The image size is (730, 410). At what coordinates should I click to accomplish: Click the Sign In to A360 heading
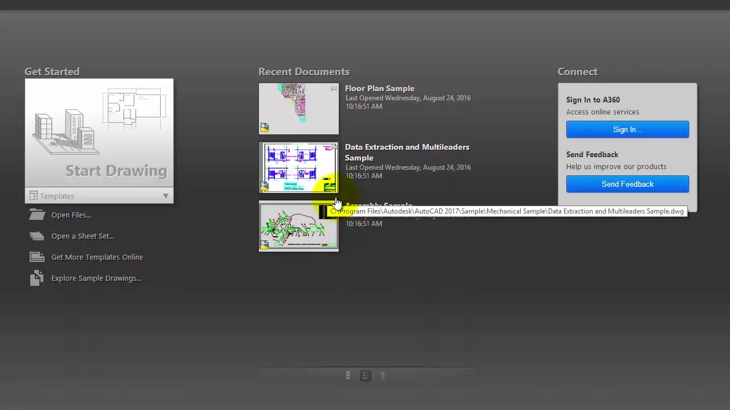click(x=593, y=100)
